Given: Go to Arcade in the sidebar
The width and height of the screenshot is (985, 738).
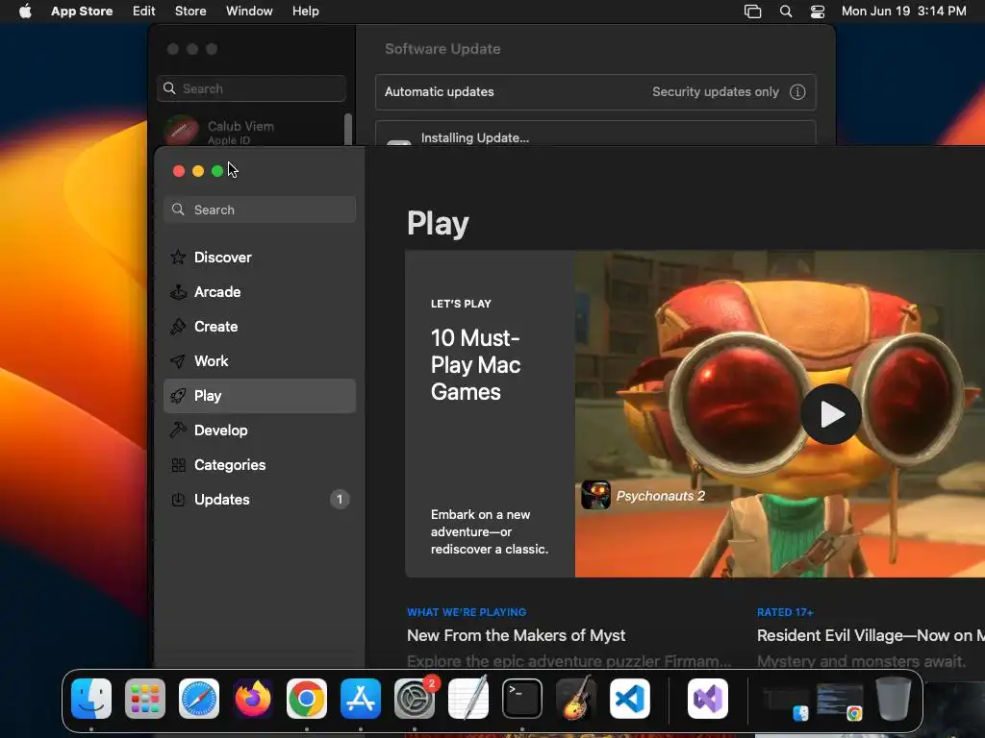Looking at the screenshot, I should click(260, 292).
